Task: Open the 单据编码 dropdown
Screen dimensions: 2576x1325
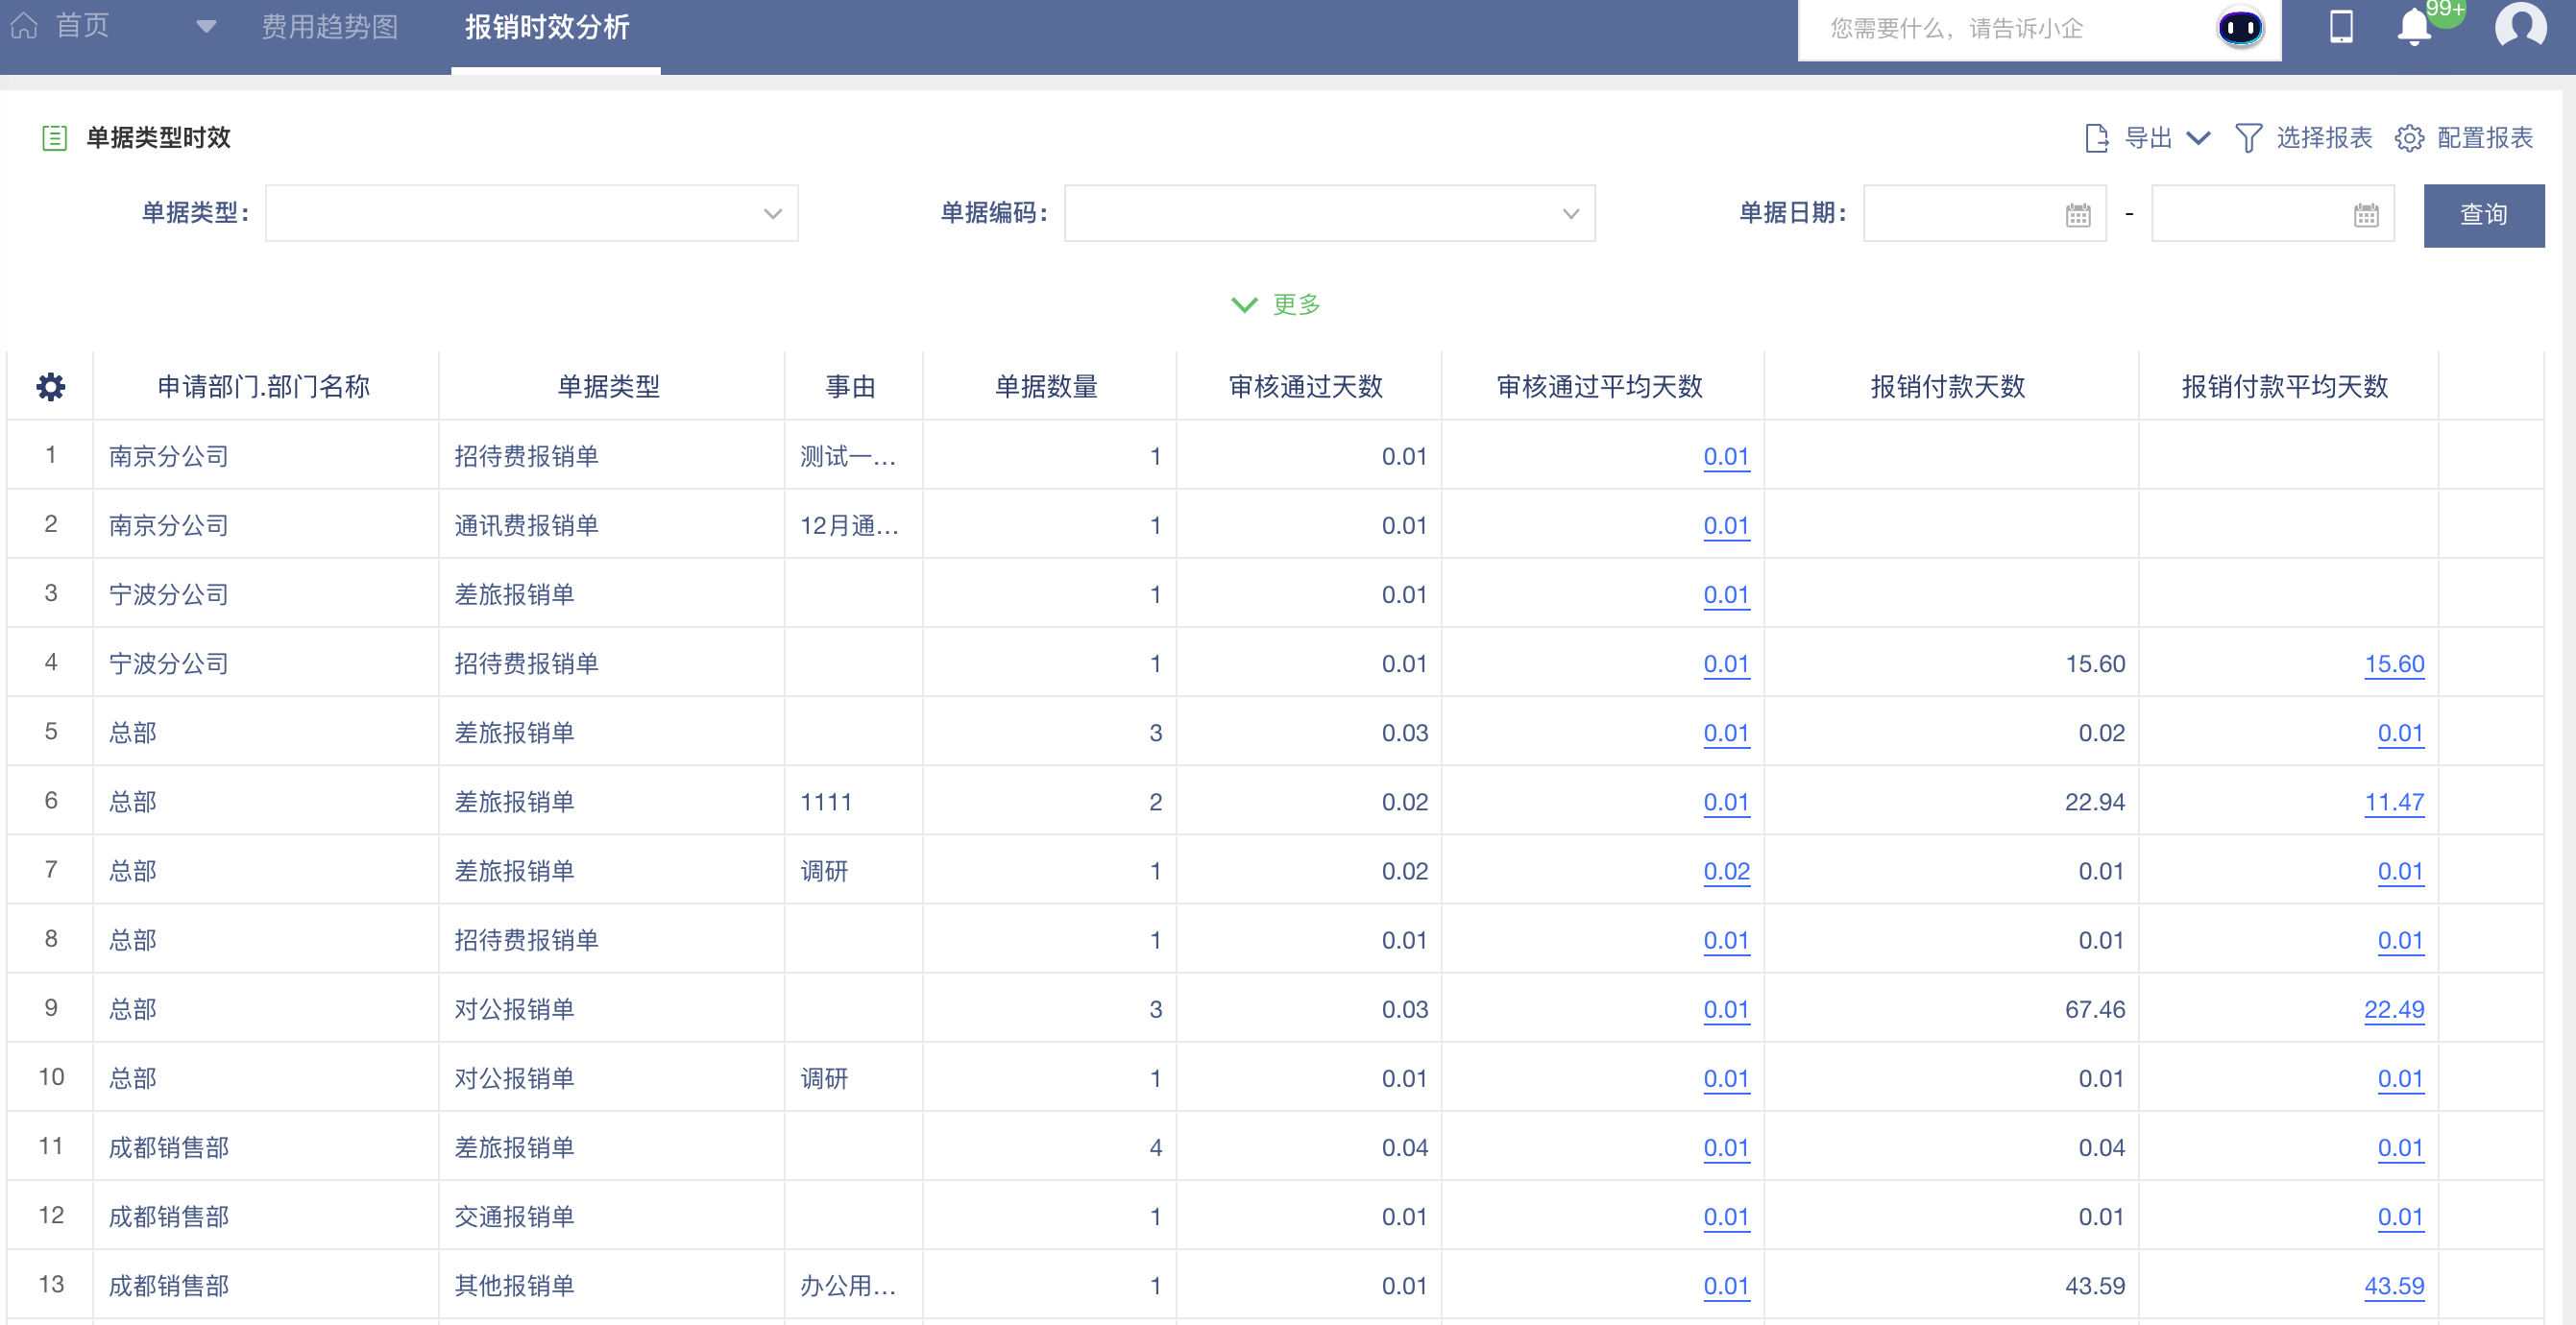Action: click(x=1328, y=213)
